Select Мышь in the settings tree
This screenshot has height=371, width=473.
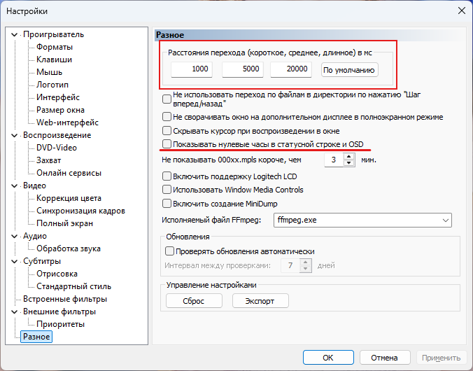(x=49, y=72)
